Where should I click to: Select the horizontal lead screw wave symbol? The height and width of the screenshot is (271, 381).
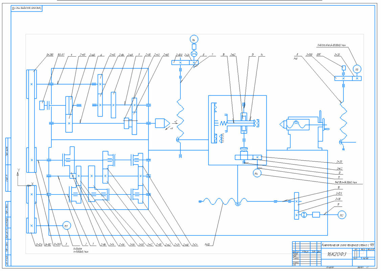pyautogui.click(x=220, y=201)
